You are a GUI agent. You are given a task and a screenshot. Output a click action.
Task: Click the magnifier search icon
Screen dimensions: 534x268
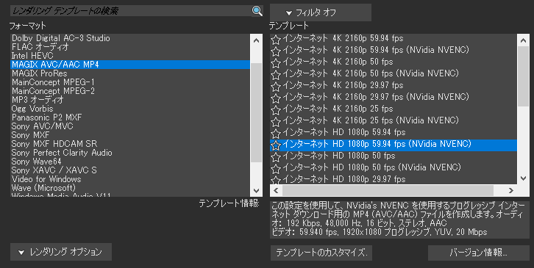(x=257, y=10)
